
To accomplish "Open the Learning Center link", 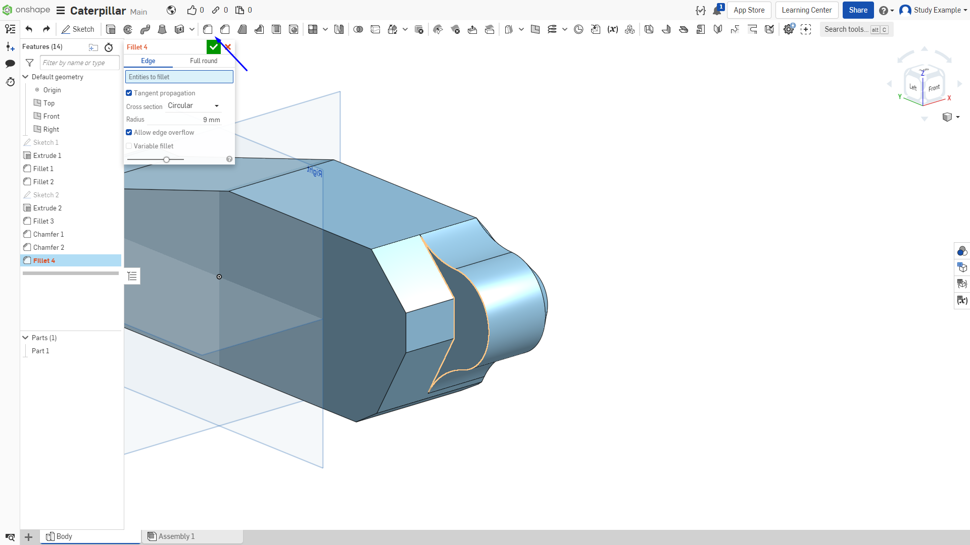I will (806, 10).
